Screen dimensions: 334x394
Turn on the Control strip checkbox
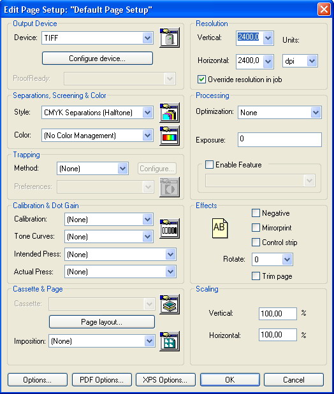pos(256,243)
